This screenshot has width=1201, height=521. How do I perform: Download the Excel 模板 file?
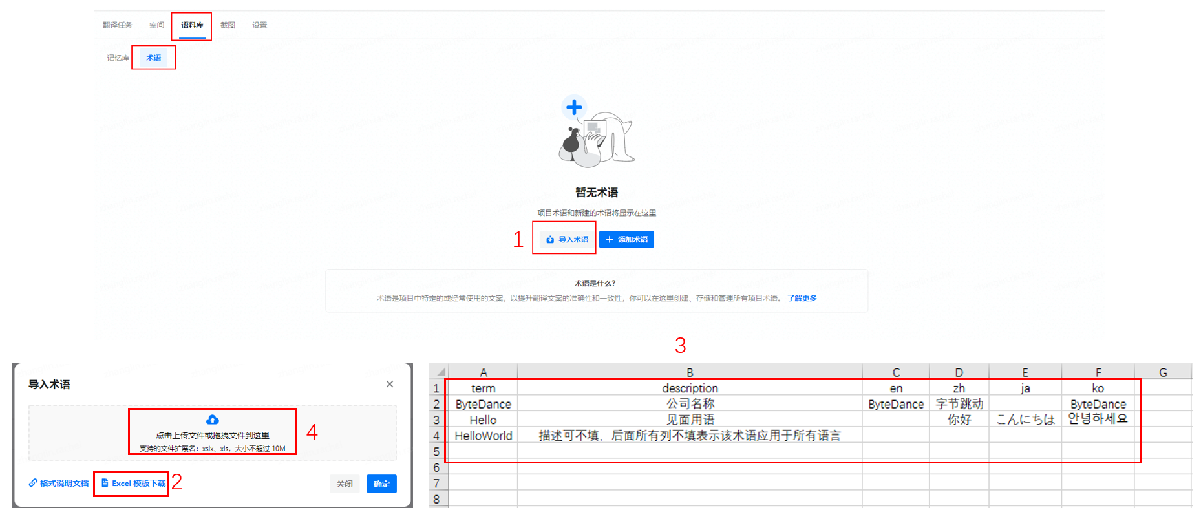pyautogui.click(x=133, y=484)
